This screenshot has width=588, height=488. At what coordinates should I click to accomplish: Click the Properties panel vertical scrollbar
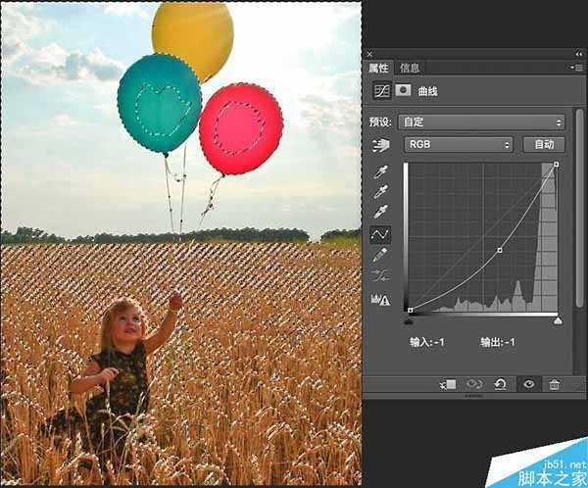click(579, 208)
